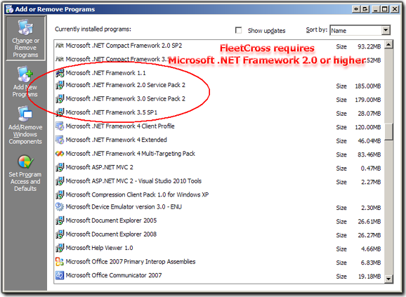The image size is (406, 297).
Task: Open Add/Remove Windows Components
Action: [25, 125]
